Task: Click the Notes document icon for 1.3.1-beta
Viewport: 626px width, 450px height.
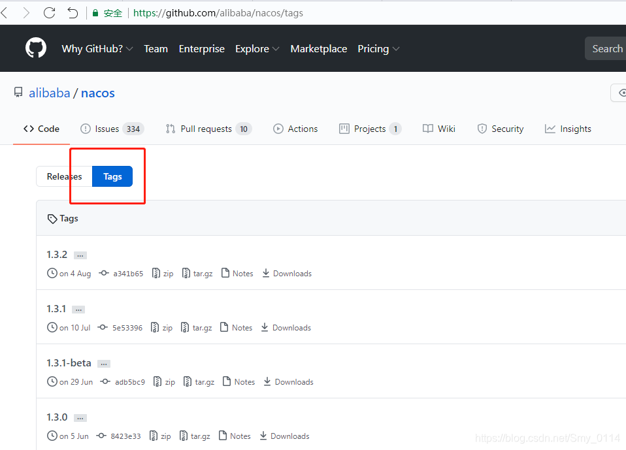Action: tap(227, 381)
